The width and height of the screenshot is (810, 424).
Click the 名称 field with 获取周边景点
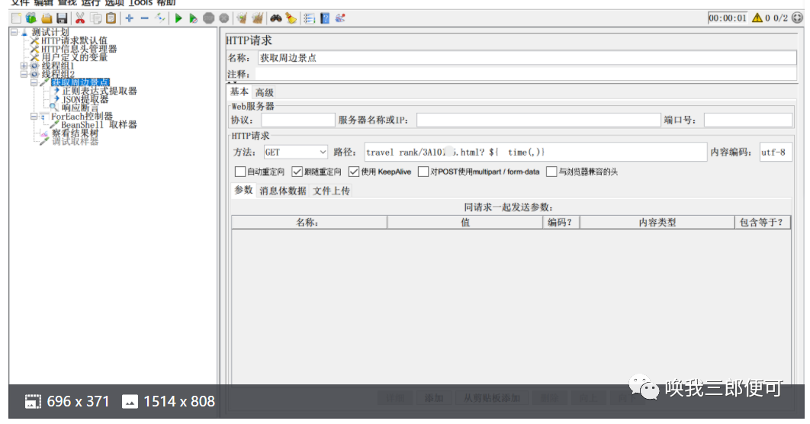pyautogui.click(x=527, y=58)
